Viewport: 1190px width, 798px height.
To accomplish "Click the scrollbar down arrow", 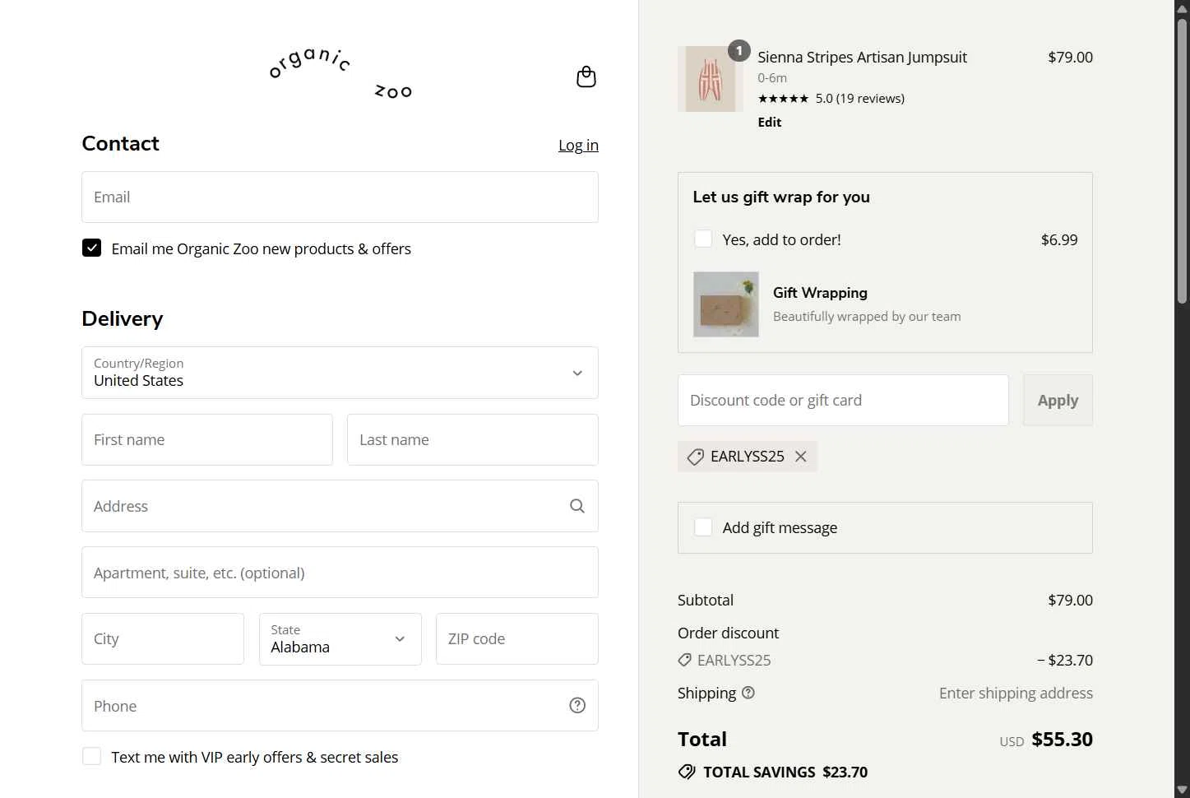I will [x=1182, y=791].
